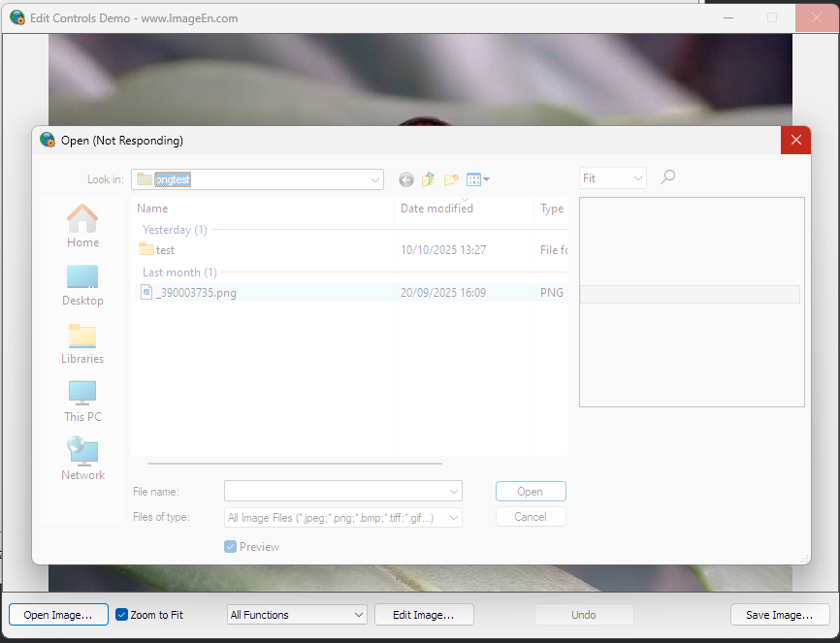Select This PC in places bar
Viewport: 840px width, 643px height.
click(x=82, y=402)
